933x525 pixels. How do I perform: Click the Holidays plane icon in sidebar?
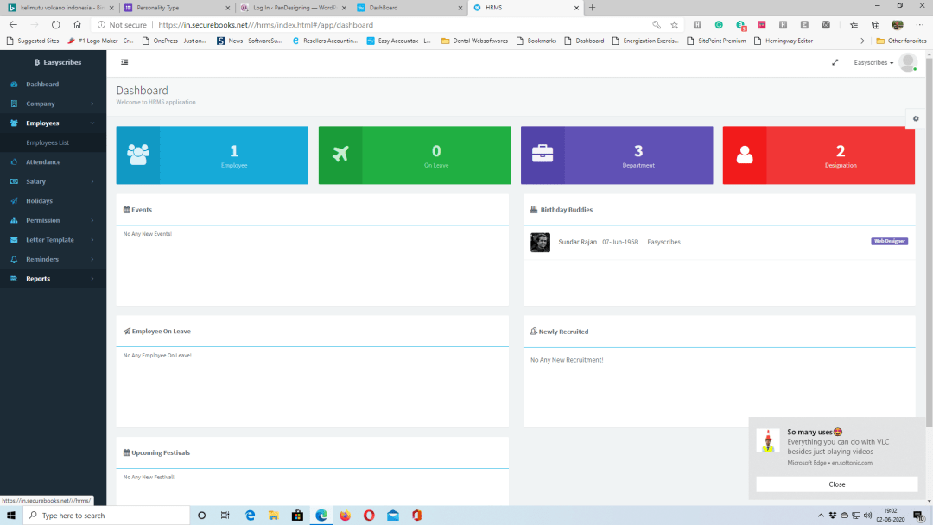pos(15,201)
